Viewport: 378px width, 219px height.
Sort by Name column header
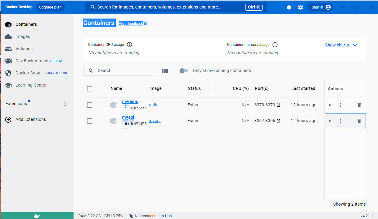[116, 88]
